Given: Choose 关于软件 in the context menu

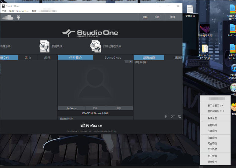Looking at the screenshot, I should 215,156.
